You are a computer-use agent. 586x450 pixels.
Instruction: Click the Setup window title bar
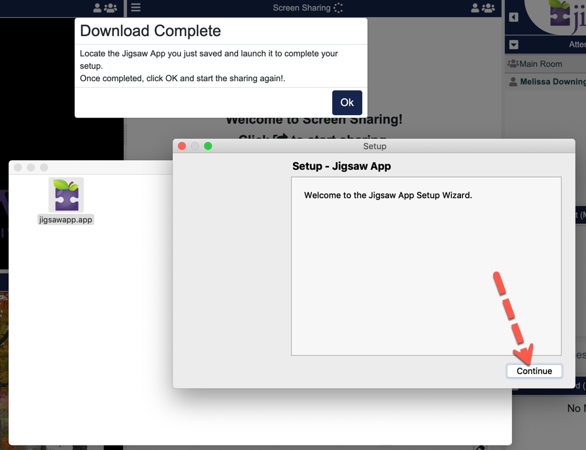(375, 146)
